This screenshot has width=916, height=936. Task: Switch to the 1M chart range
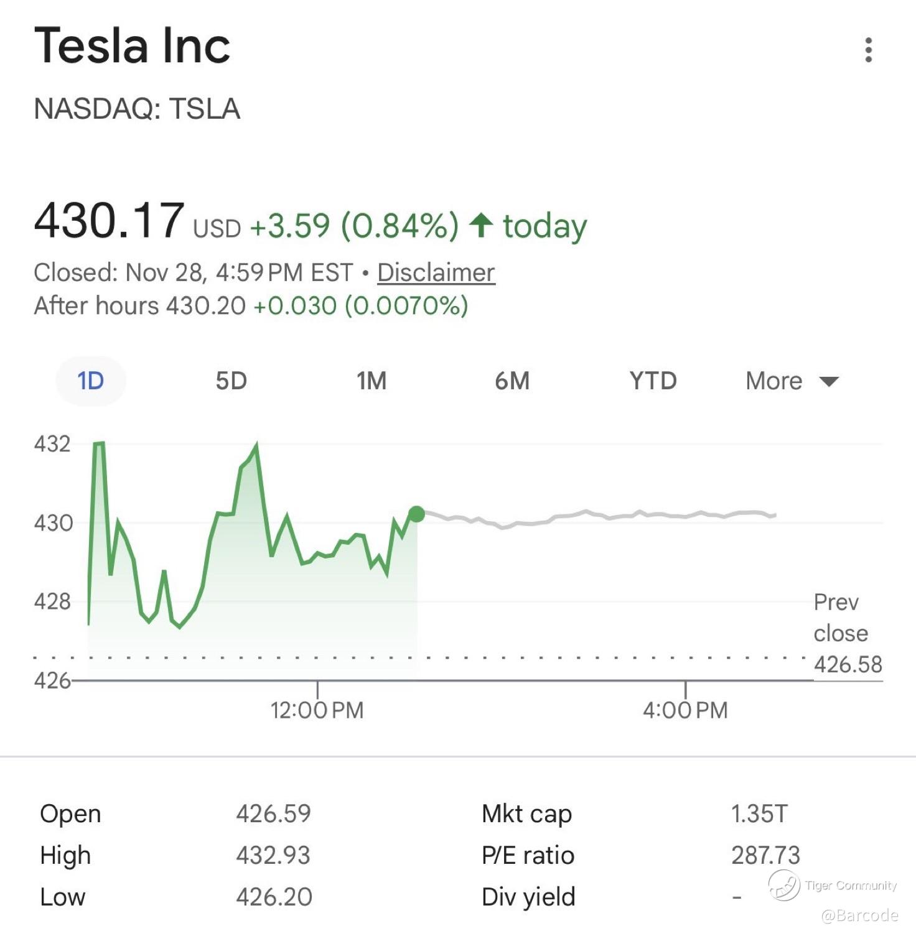pyautogui.click(x=372, y=381)
